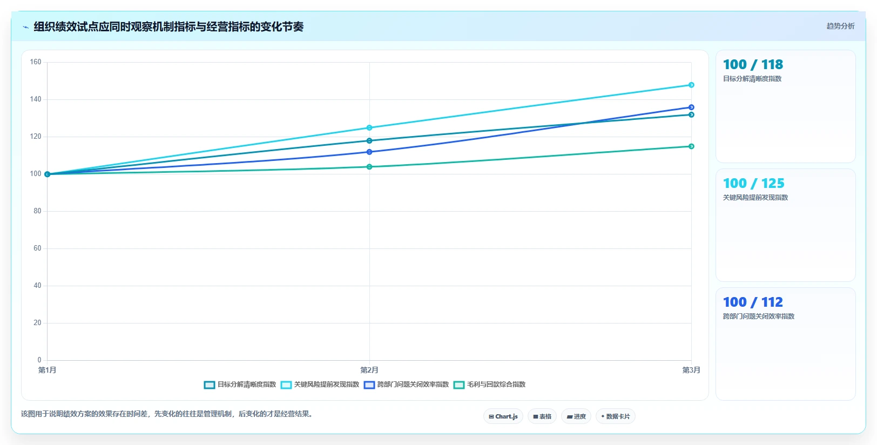This screenshot has width=877, height=445.
Task: Click the 第3月 blue line point near 136
Action: point(691,107)
